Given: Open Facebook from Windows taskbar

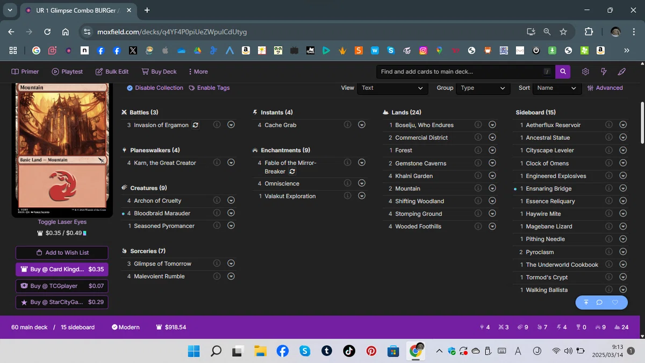Looking at the screenshot, I should 282,351.
